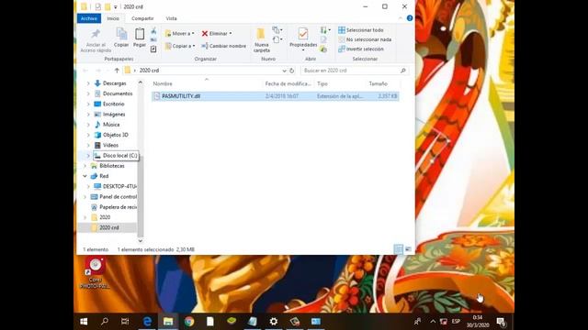Open Vídeos in the navigation pane

pos(110,145)
